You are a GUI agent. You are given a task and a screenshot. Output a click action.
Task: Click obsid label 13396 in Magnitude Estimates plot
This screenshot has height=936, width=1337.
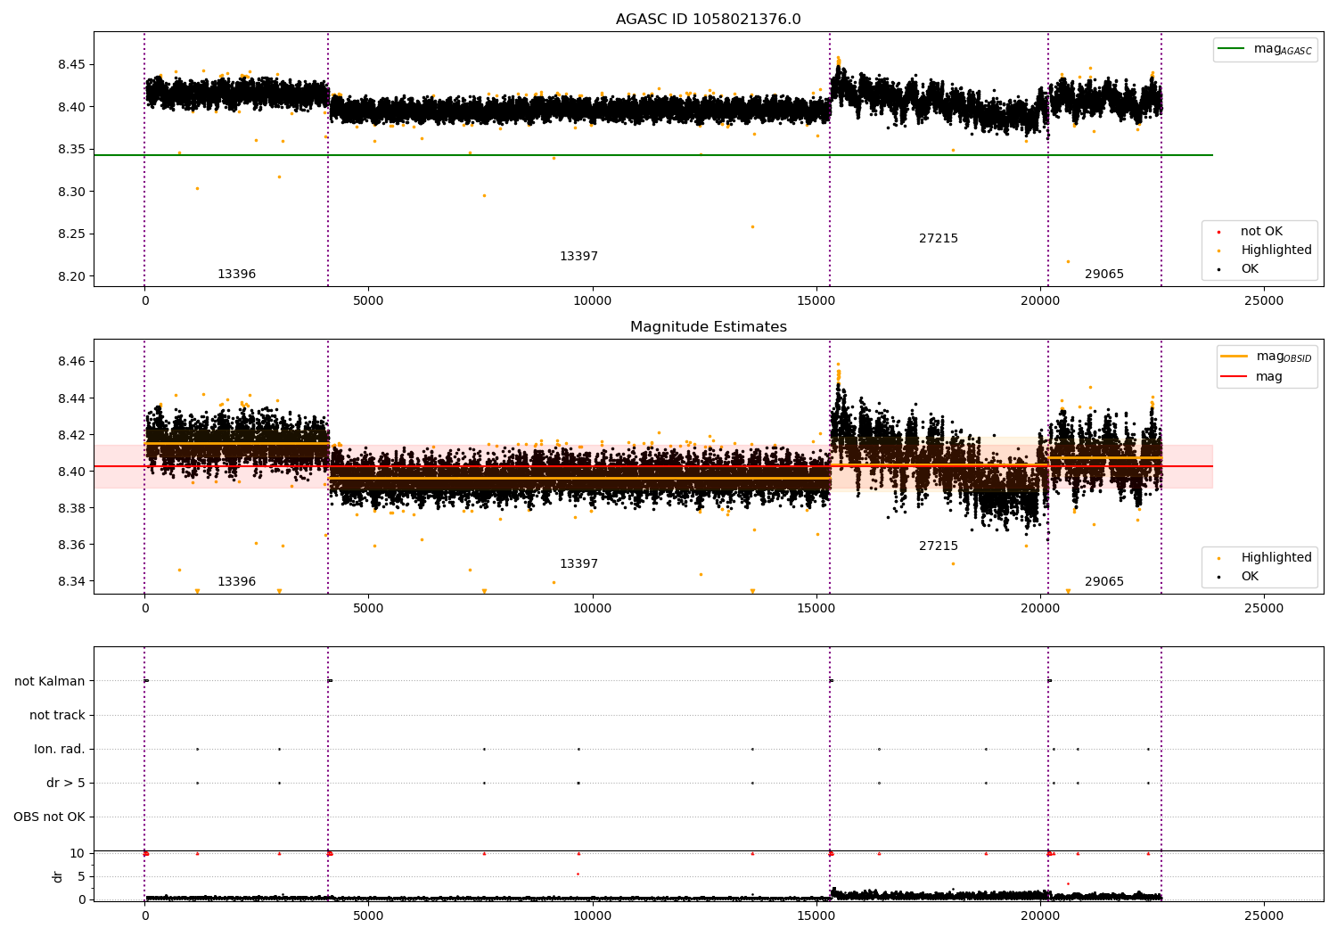(x=236, y=582)
